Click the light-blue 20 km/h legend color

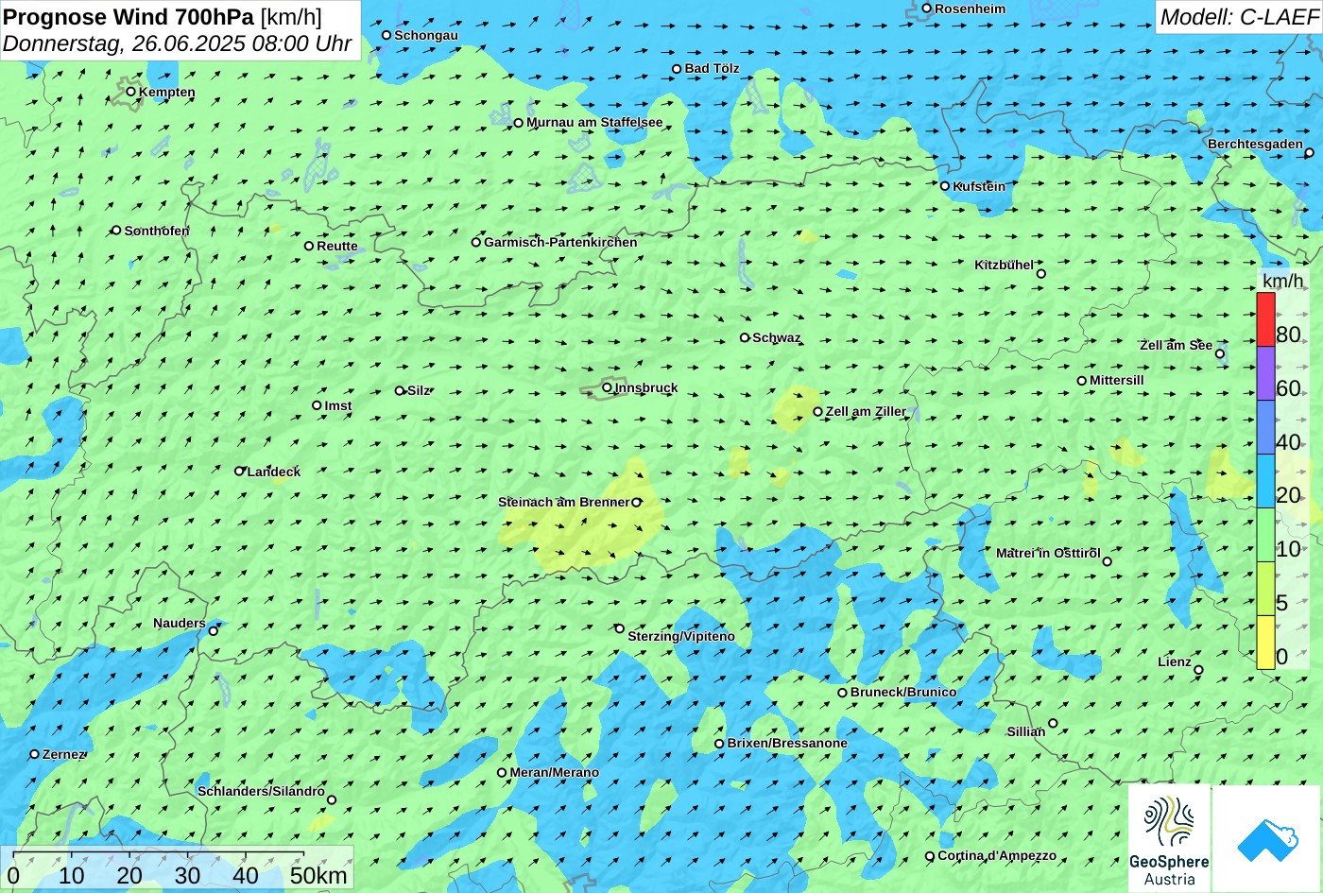(1265, 481)
